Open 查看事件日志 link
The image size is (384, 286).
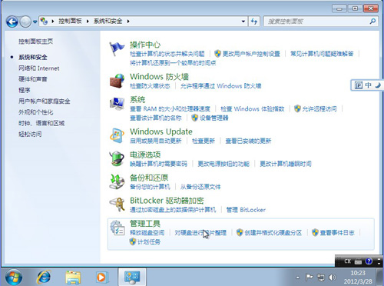tap(337, 232)
